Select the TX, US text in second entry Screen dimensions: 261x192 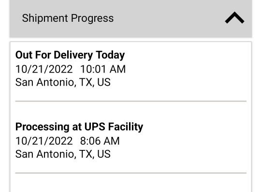point(95,154)
